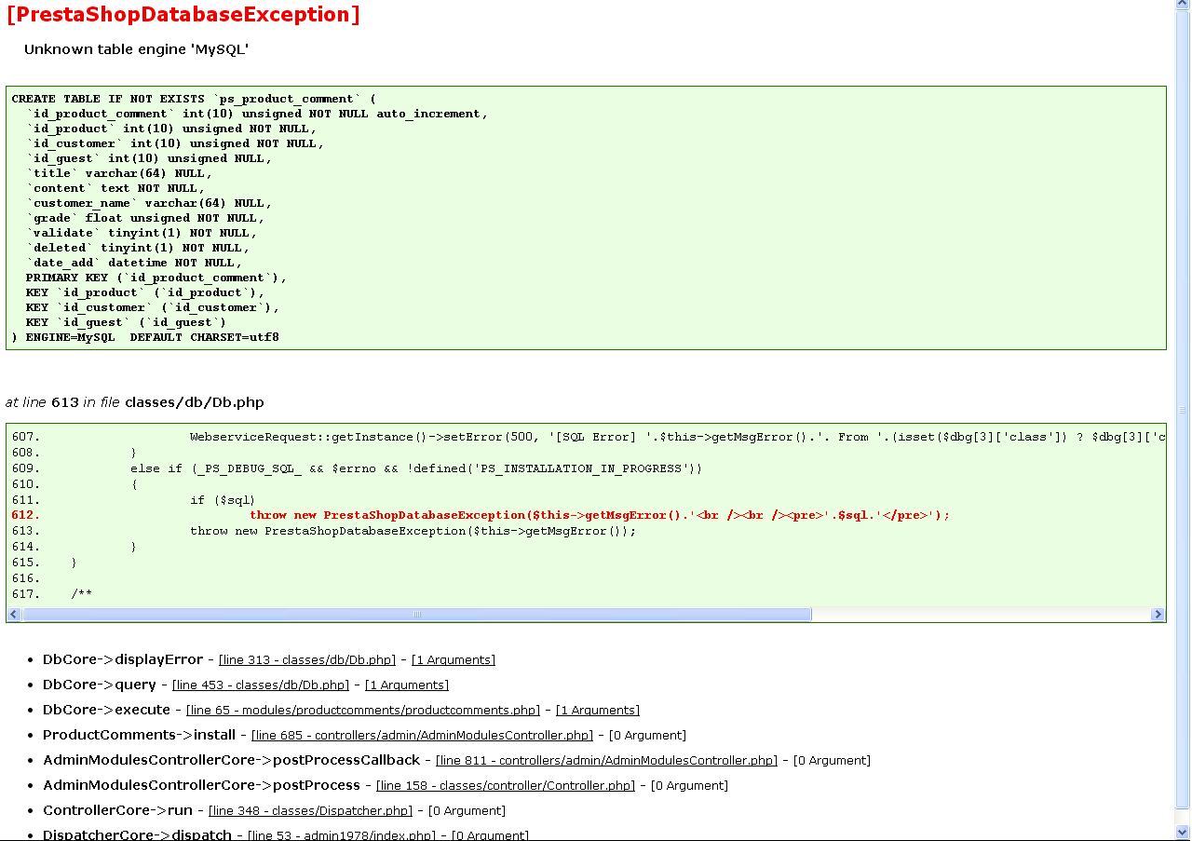Click the page's vertical scrollbar thumb
The width and height of the screenshot is (1192, 841).
[1184, 410]
